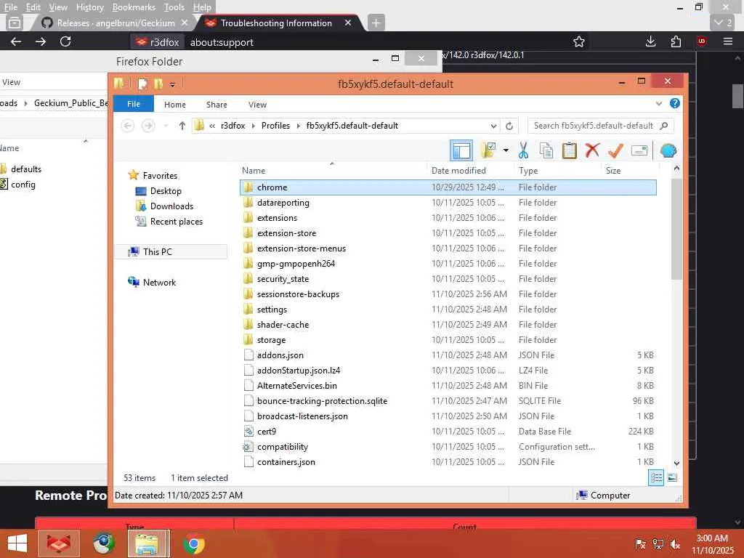Screen dimensions: 744x558
Task: Open browser Downloads panel icon
Action: point(650,41)
